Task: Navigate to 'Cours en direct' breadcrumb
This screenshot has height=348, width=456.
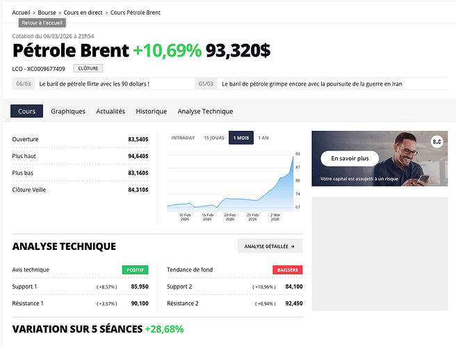Action: [83, 13]
